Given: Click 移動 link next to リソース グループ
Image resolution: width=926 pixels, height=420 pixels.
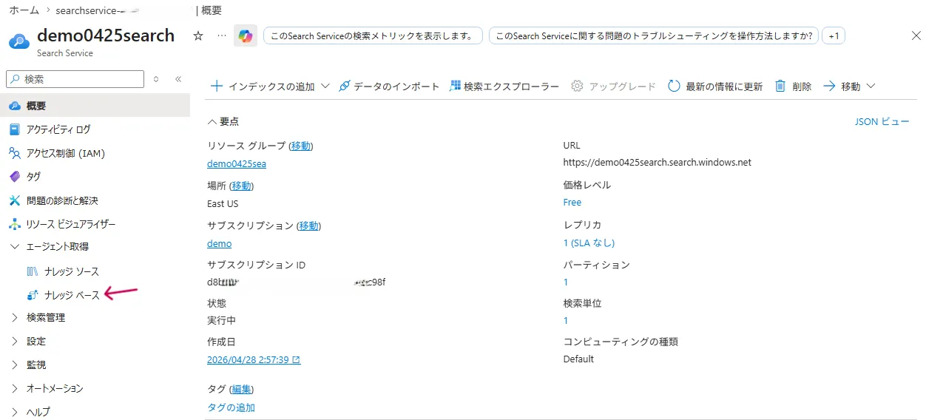Looking at the screenshot, I should point(301,146).
